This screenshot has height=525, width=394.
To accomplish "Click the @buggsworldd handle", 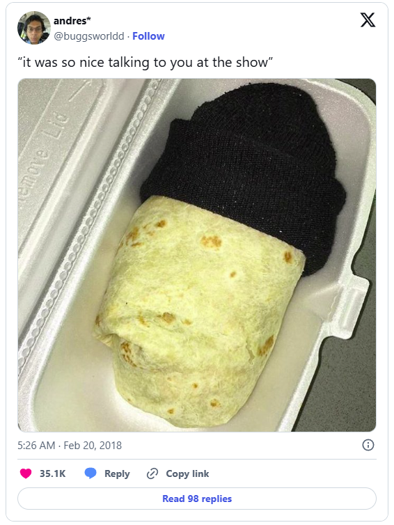I will tap(89, 36).
